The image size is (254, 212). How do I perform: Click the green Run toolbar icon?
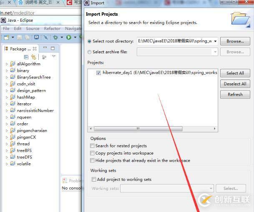point(69,37)
